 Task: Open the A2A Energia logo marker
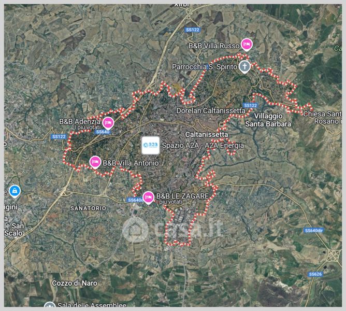tap(151, 145)
